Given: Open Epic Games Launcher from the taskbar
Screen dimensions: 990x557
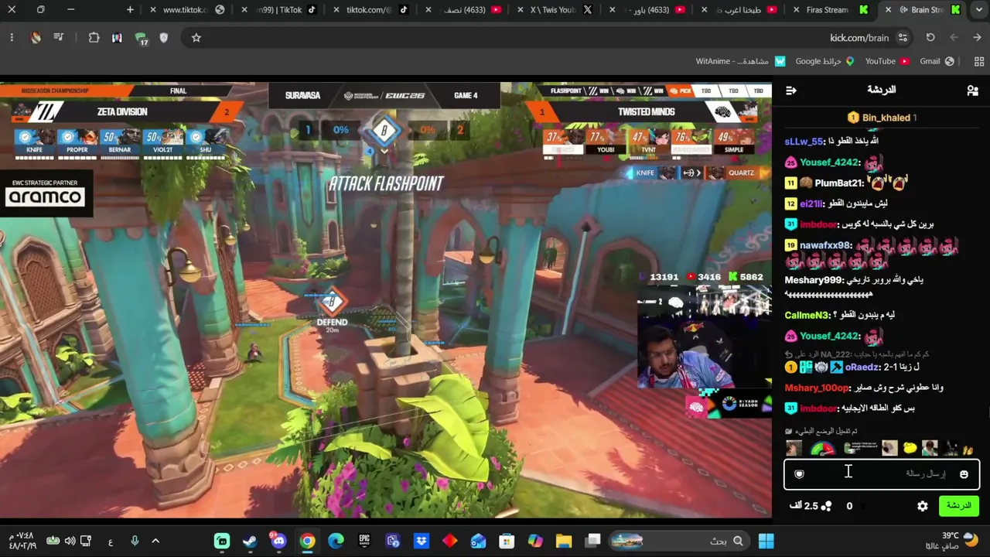Looking at the screenshot, I should click(x=364, y=541).
